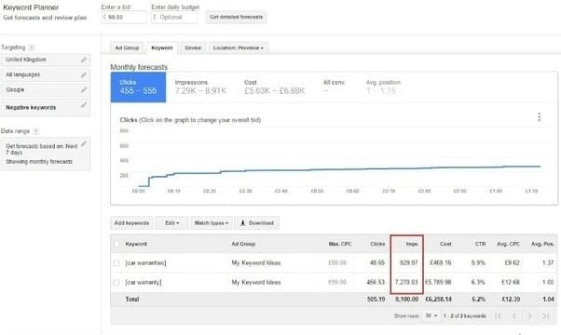The height and width of the screenshot is (335, 561).
Task: Click the Download button
Action: [257, 223]
